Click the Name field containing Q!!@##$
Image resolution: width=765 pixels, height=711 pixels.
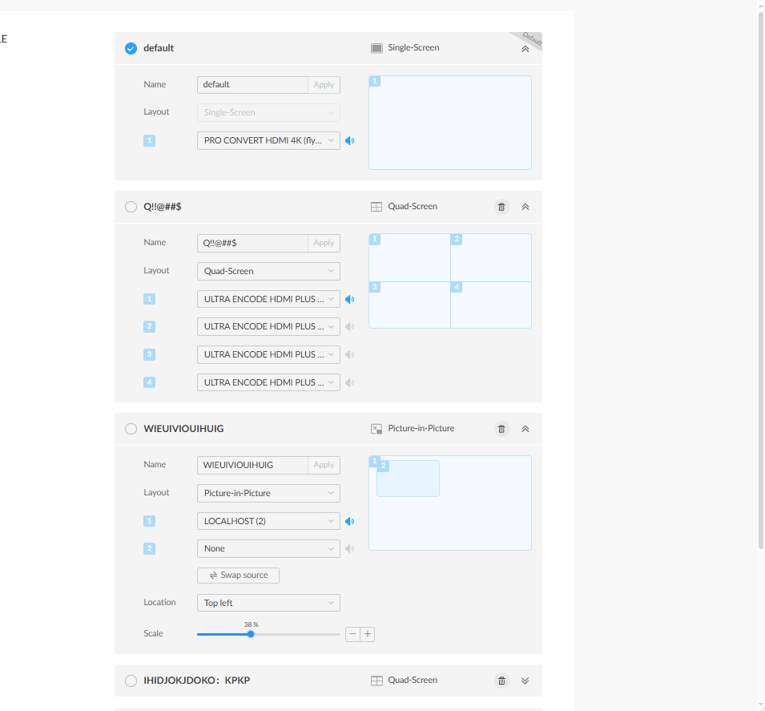coord(252,243)
